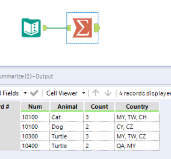Select the 10300 Num cell
This screenshot has width=171, height=159.
coord(35,136)
